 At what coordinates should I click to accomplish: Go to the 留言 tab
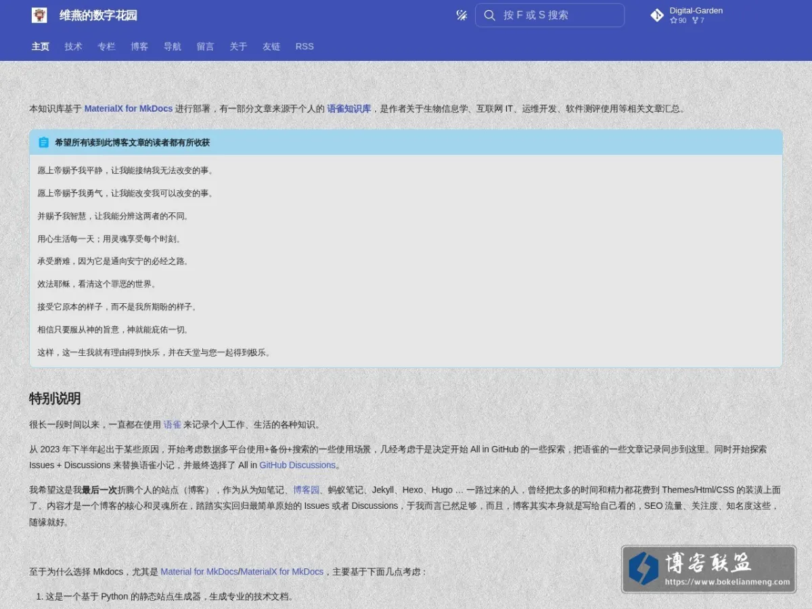coord(205,46)
